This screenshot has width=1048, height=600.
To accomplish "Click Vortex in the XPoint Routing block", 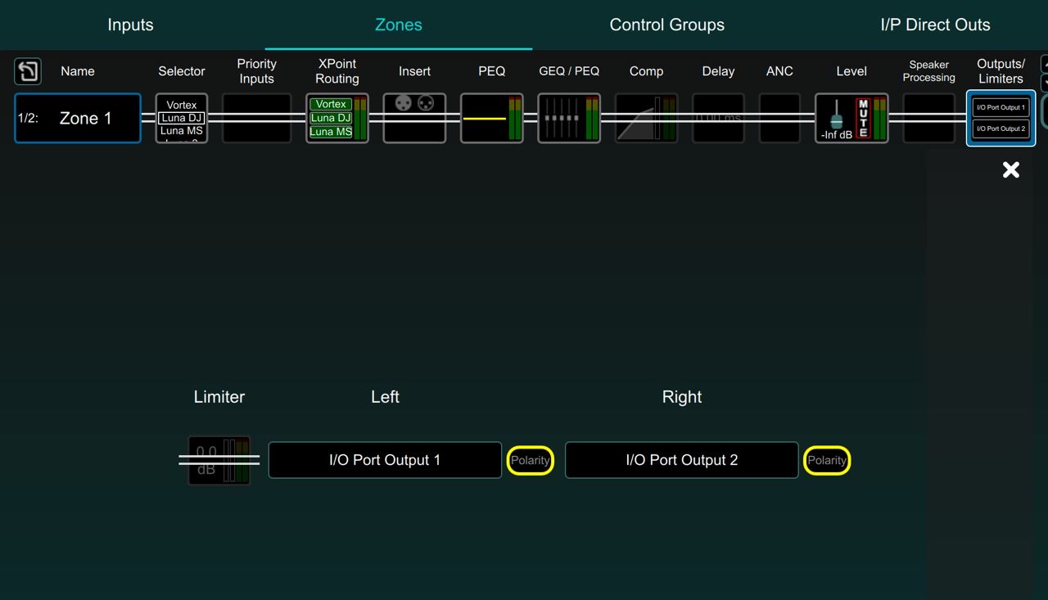I will click(331, 104).
